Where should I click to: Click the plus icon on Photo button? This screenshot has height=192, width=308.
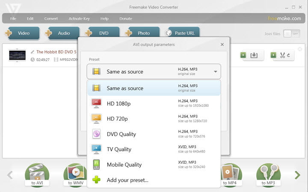[x=128, y=33]
